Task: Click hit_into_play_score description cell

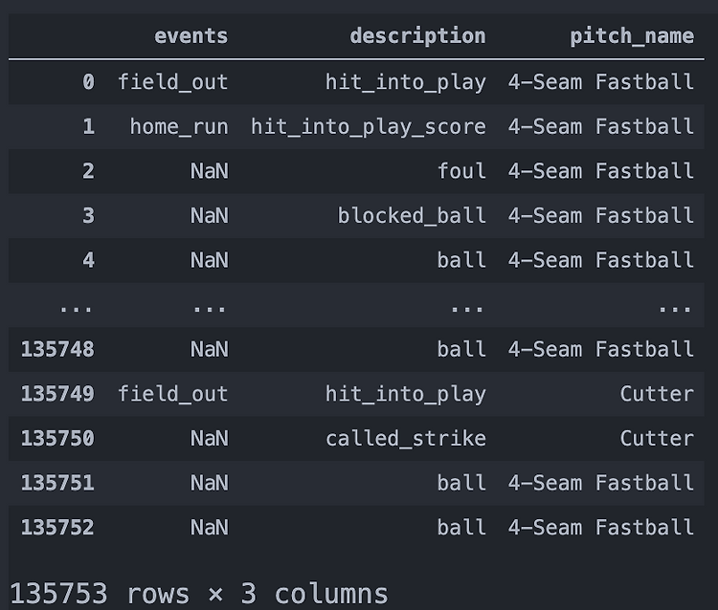Action: 368,126
